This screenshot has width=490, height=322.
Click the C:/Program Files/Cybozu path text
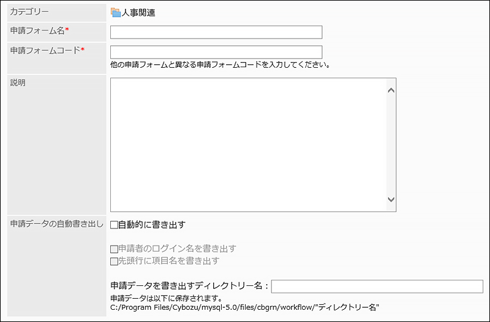point(244,307)
